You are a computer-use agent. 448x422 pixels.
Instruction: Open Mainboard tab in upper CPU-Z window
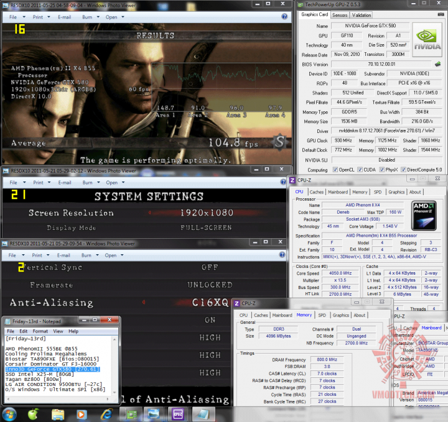338,192
